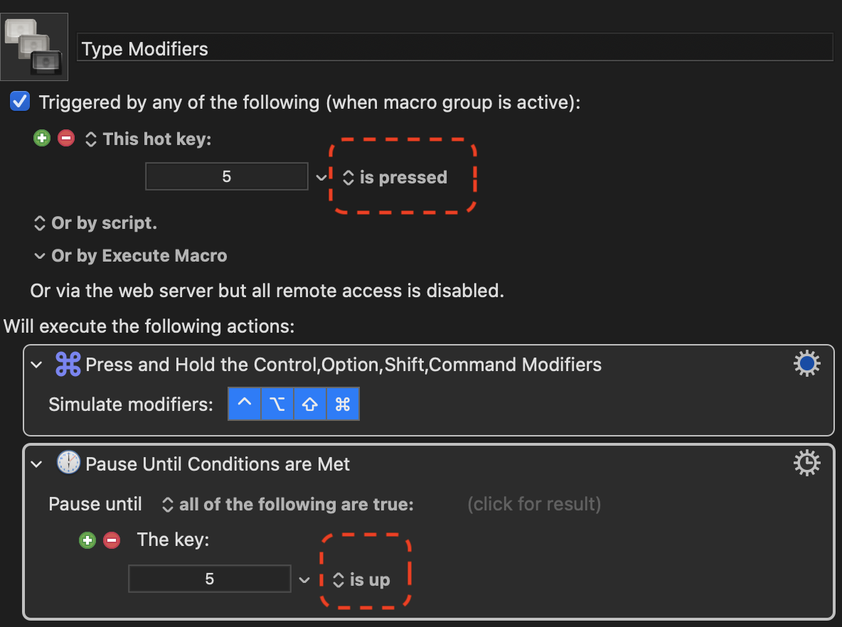Toggle the Control modifier button
Screen dimensions: 842x627
point(245,404)
